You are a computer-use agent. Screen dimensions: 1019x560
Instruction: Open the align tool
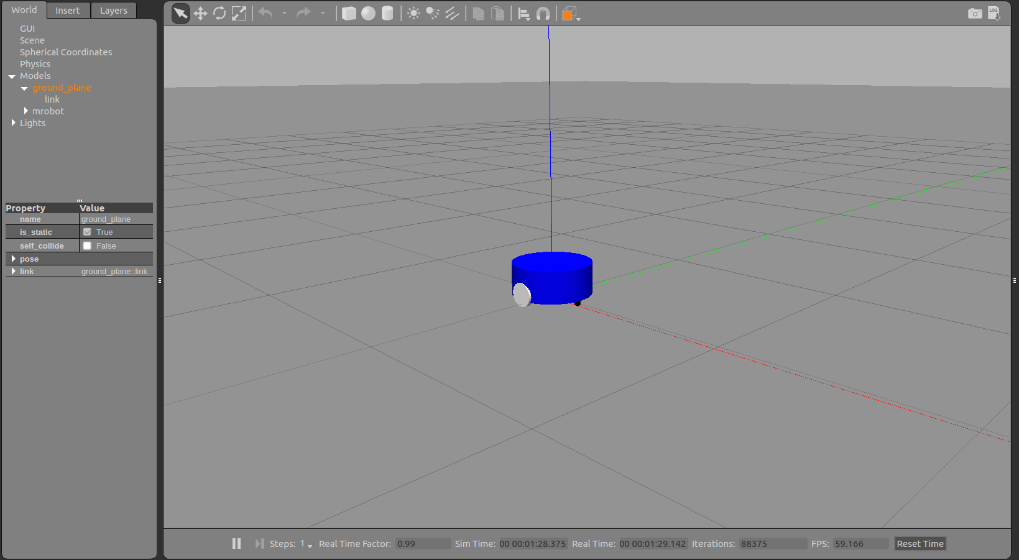point(523,14)
